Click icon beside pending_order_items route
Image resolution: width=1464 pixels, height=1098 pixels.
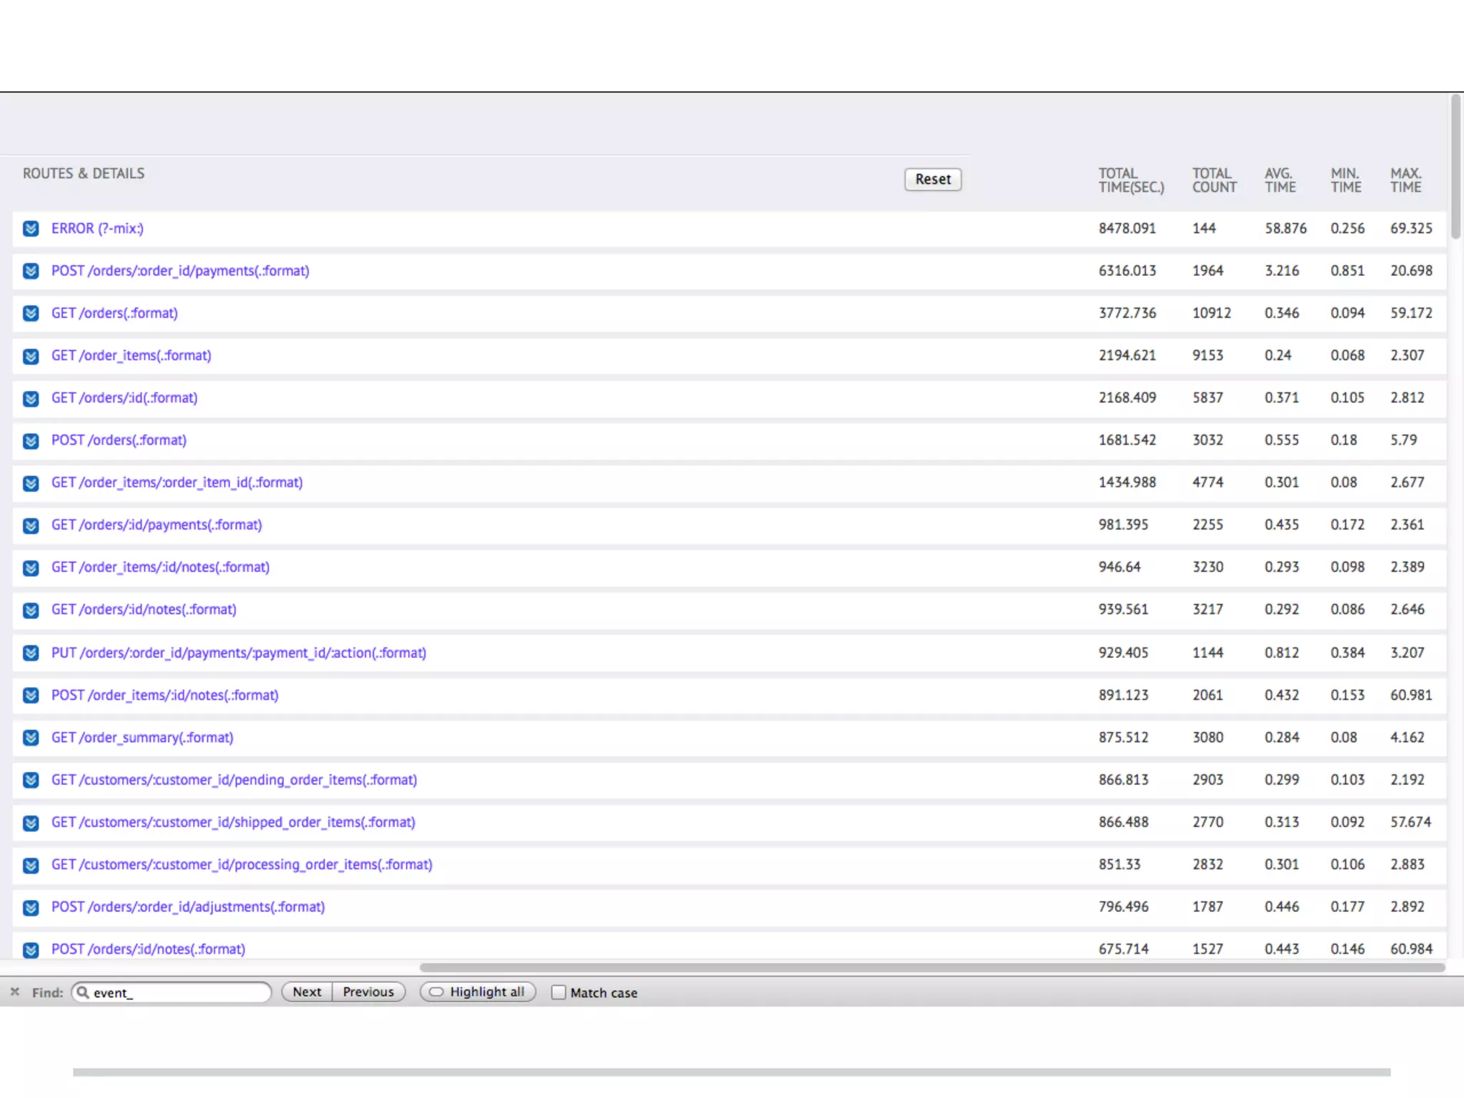(x=31, y=780)
